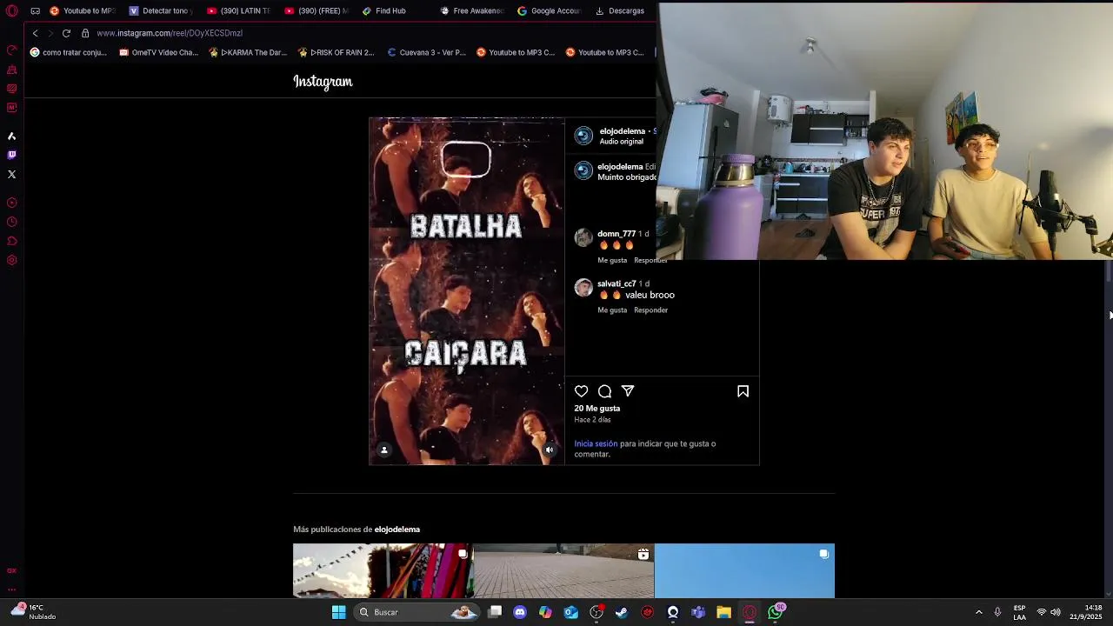Click Responder under salvati_cc7 comment
1113x626 pixels.
pyautogui.click(x=650, y=310)
